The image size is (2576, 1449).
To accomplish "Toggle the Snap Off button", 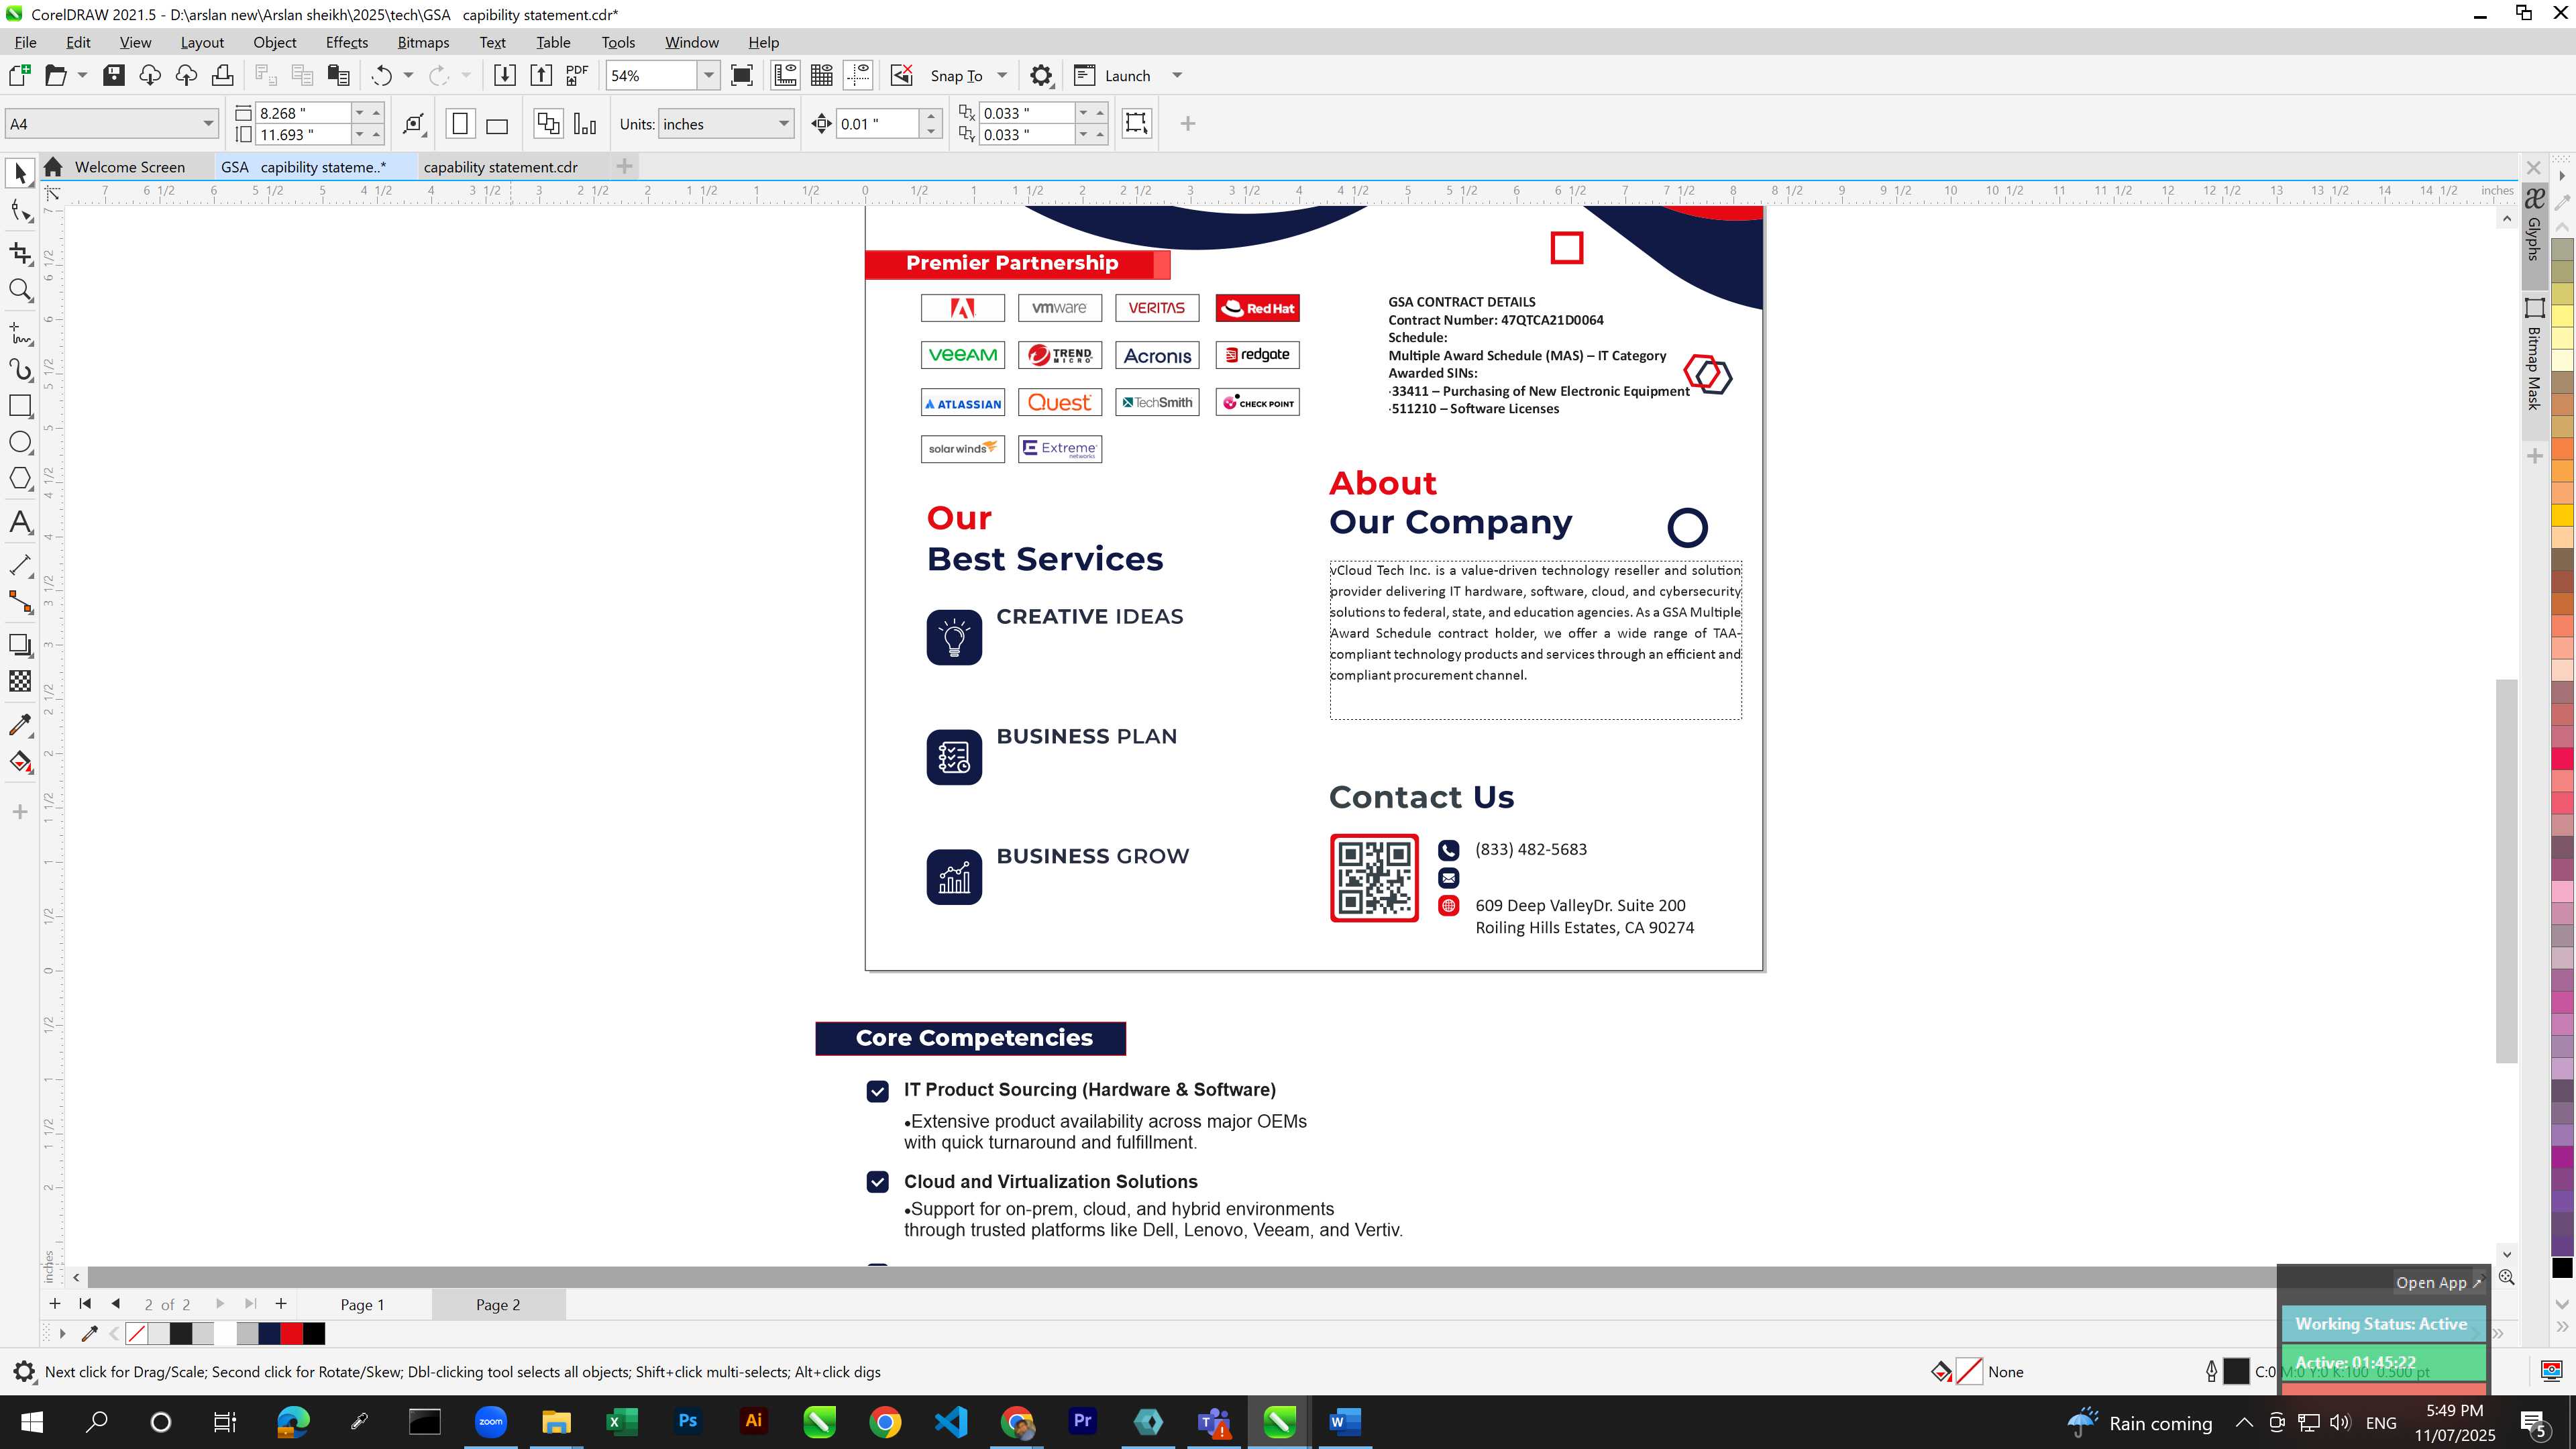I will pos(901,75).
